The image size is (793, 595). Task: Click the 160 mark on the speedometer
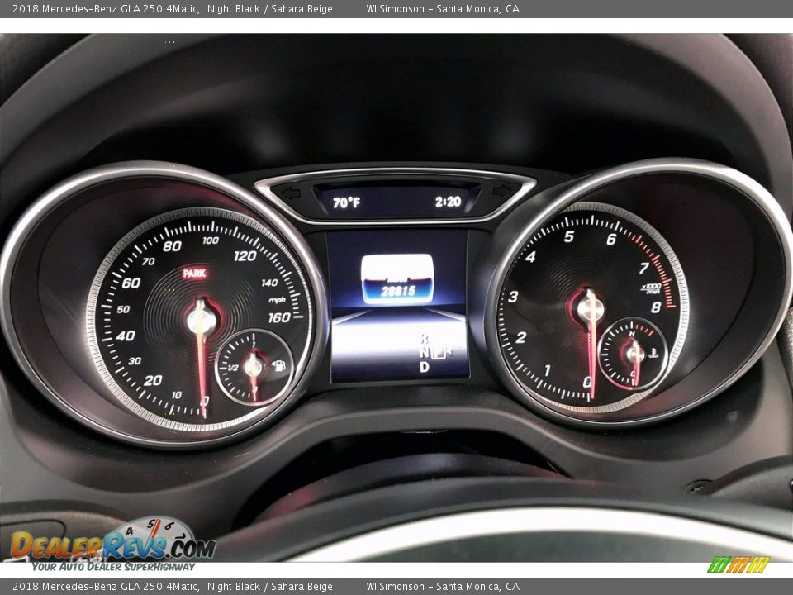click(x=279, y=317)
